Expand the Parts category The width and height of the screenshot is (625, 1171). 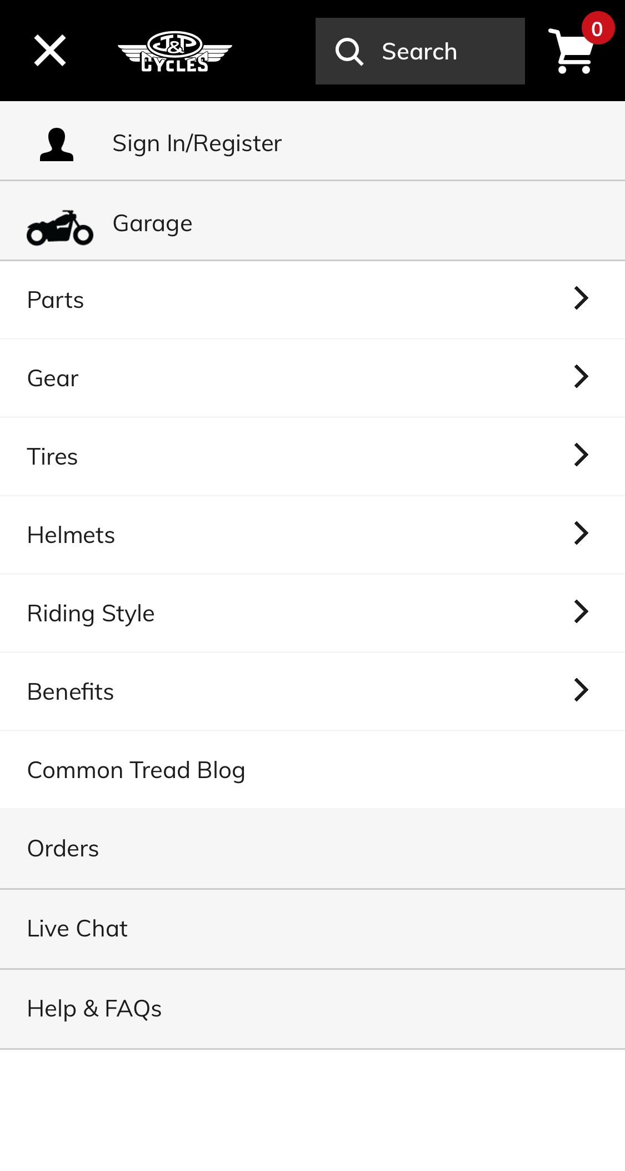(x=581, y=298)
